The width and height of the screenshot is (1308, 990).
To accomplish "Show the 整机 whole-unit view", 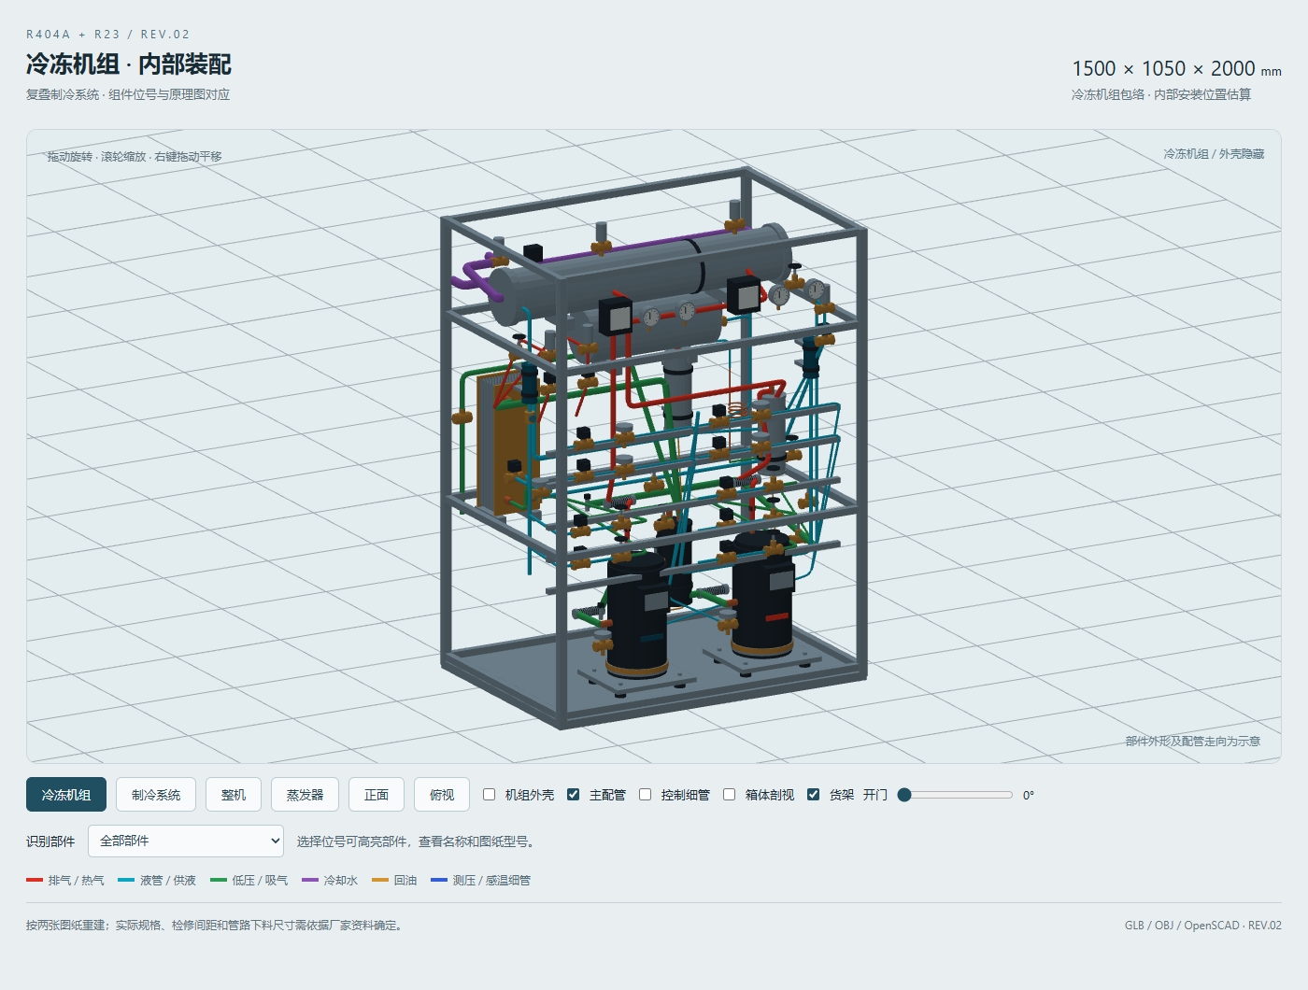I will click(x=234, y=795).
